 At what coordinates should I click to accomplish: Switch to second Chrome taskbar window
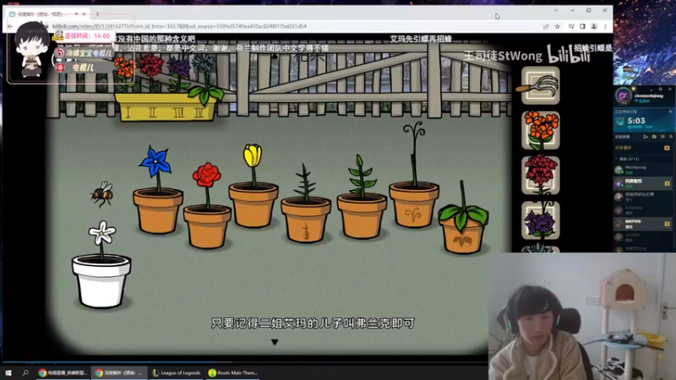(118, 373)
